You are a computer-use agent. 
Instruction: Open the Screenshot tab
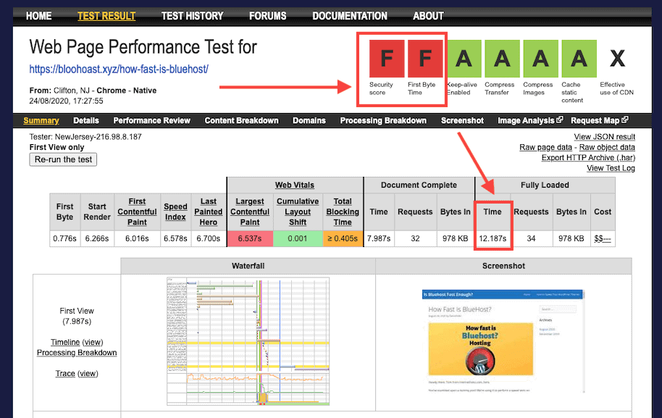pos(462,120)
